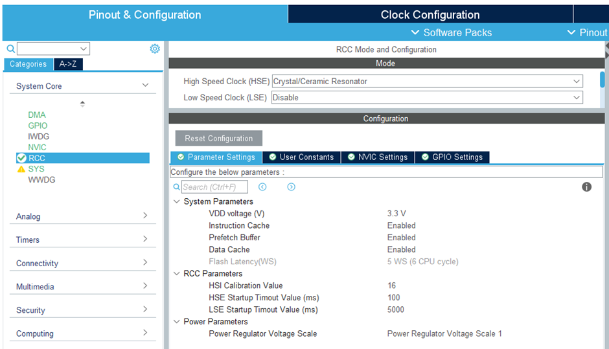Click the mode panel vertical scrollbar
Image resolution: width=609 pixels, height=349 pixels.
click(x=603, y=80)
